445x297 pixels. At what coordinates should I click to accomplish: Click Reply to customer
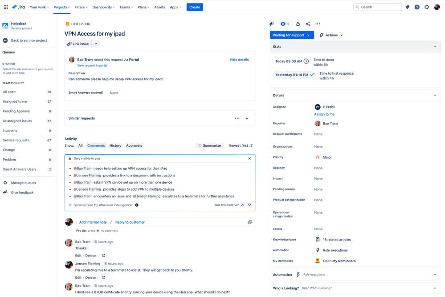(x=130, y=222)
